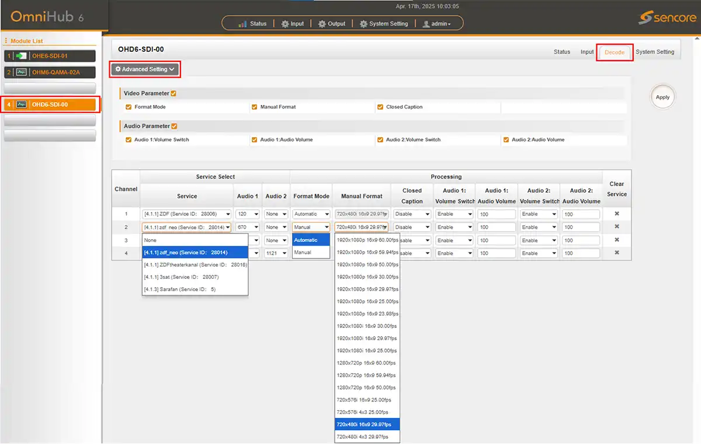701x444 pixels.
Task: Click the Sencore logo
Action: click(666, 18)
